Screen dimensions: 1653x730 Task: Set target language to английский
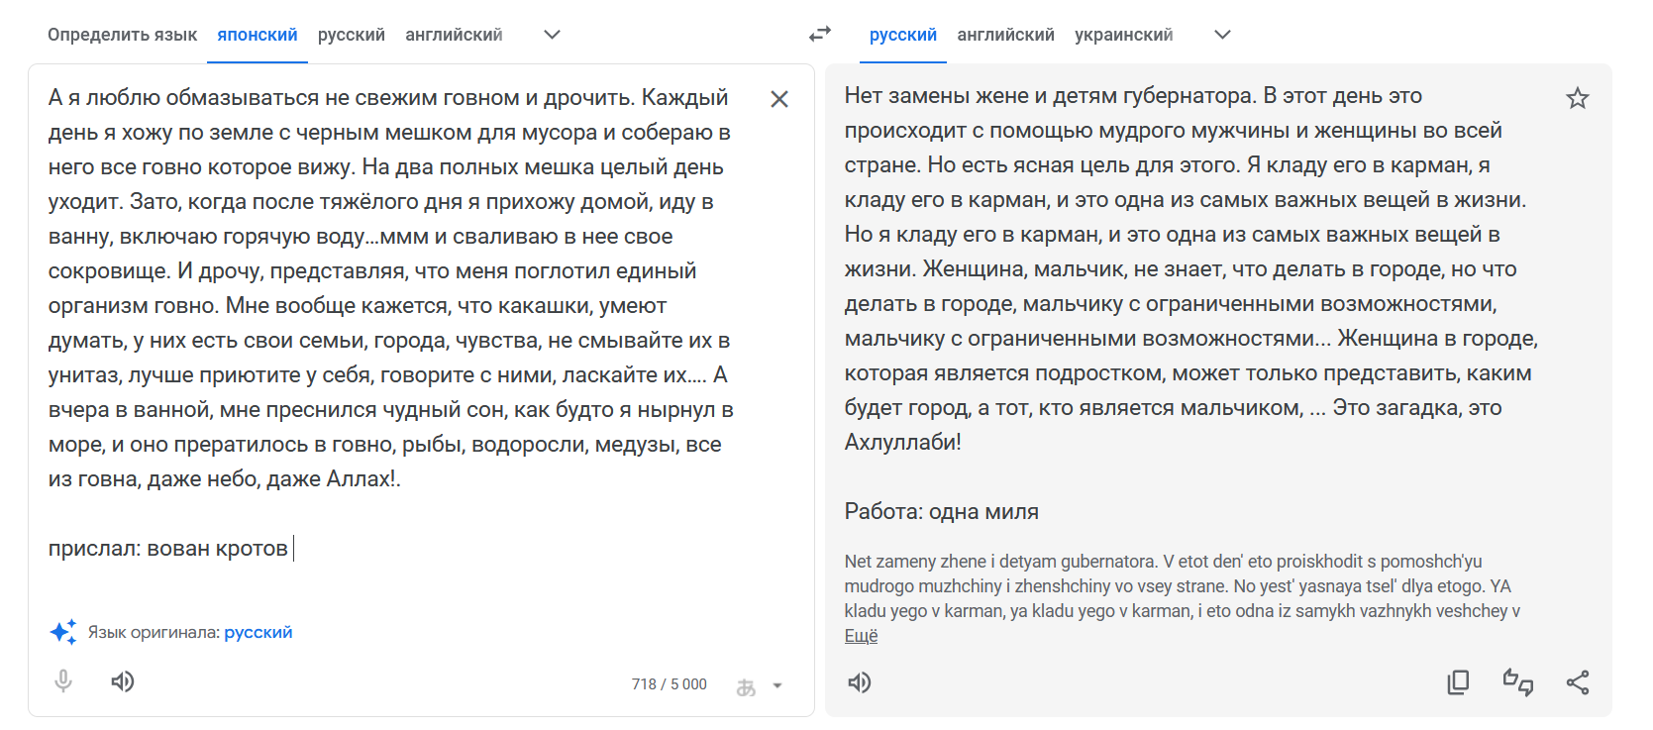pos(1005,35)
